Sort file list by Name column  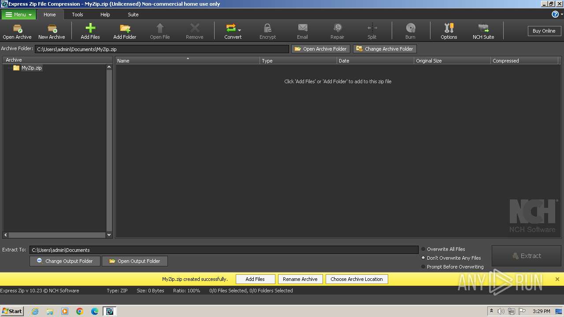click(188, 61)
